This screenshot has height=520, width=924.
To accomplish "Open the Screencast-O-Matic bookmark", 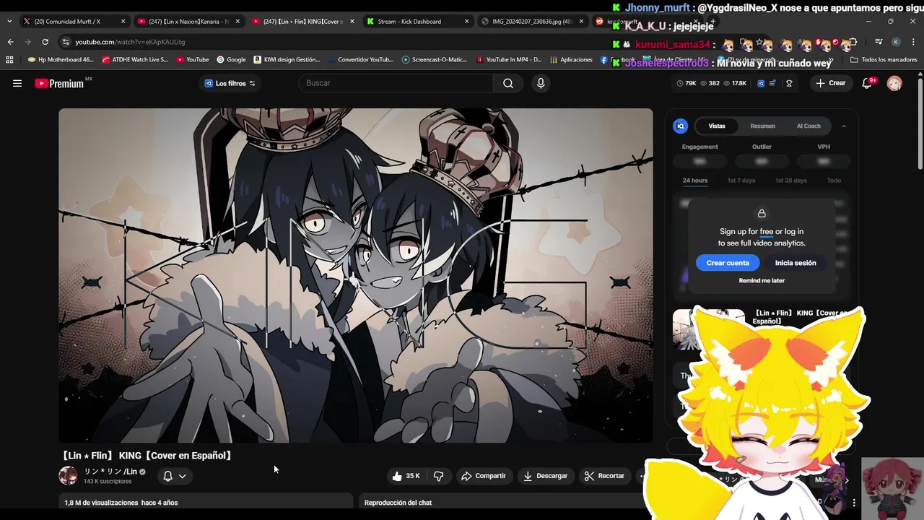I will [x=435, y=59].
